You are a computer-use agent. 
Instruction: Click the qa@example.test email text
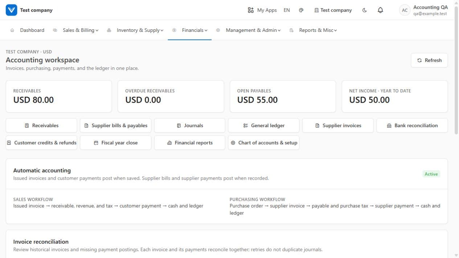[430, 14]
